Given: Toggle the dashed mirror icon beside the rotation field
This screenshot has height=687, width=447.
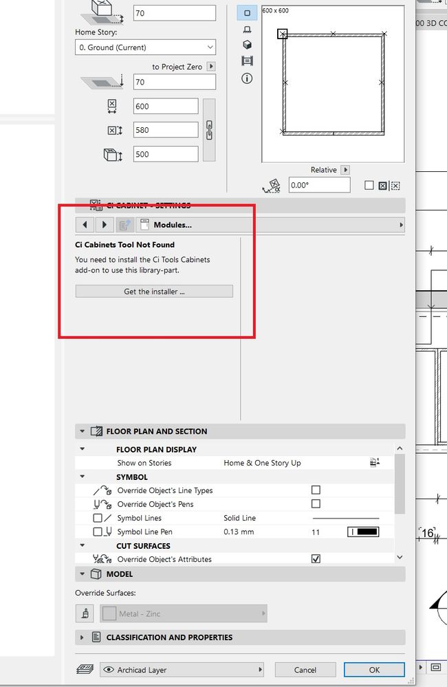Looking at the screenshot, I should pyautogui.click(x=395, y=186).
